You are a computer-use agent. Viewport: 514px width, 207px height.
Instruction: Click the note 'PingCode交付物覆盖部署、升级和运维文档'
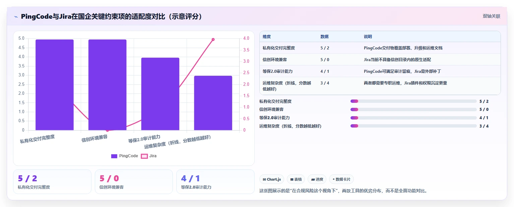tap(403, 48)
